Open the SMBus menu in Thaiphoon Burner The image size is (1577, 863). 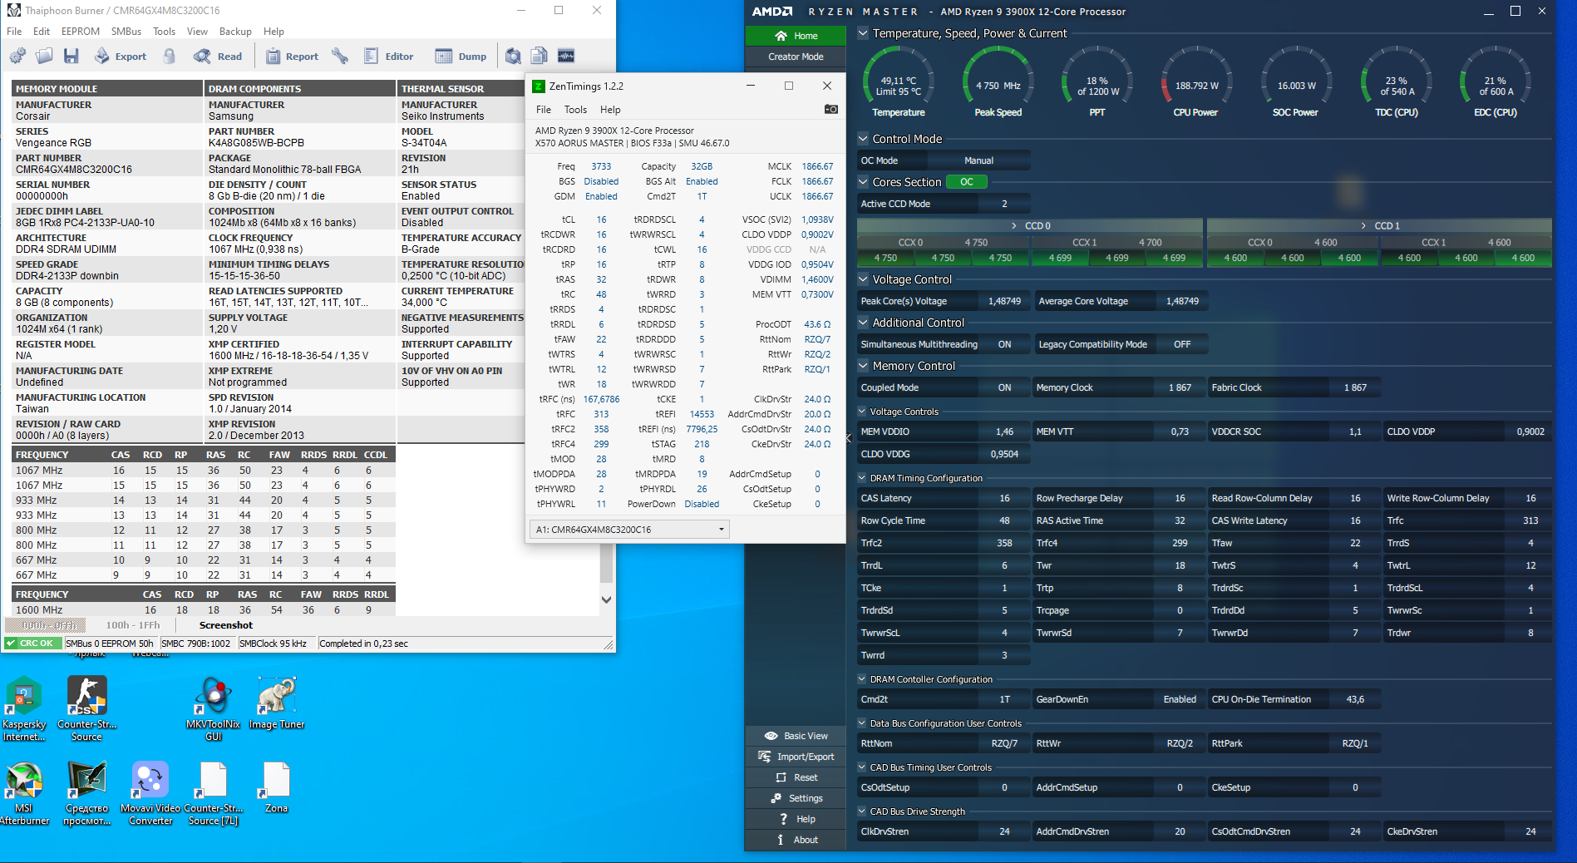[126, 32]
